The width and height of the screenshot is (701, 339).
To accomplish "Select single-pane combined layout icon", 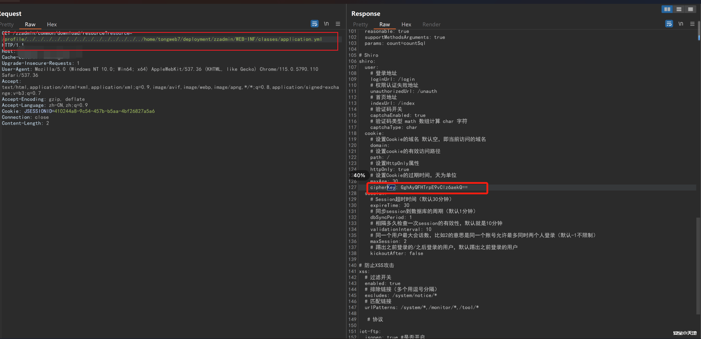I will (690, 9).
